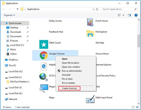Select OneDrive in navigation pane
The height and width of the screenshot is (110, 141).
click(x=13, y=60)
